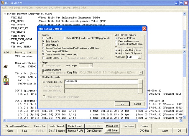This screenshot has width=189, height=136.
Task: Click the film strip icon beside Menu attributes video
Action: pos(5,66)
